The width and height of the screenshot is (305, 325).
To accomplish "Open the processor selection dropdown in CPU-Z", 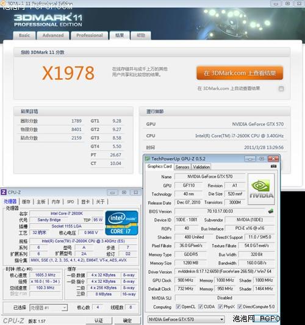I will [x=49, y=308].
